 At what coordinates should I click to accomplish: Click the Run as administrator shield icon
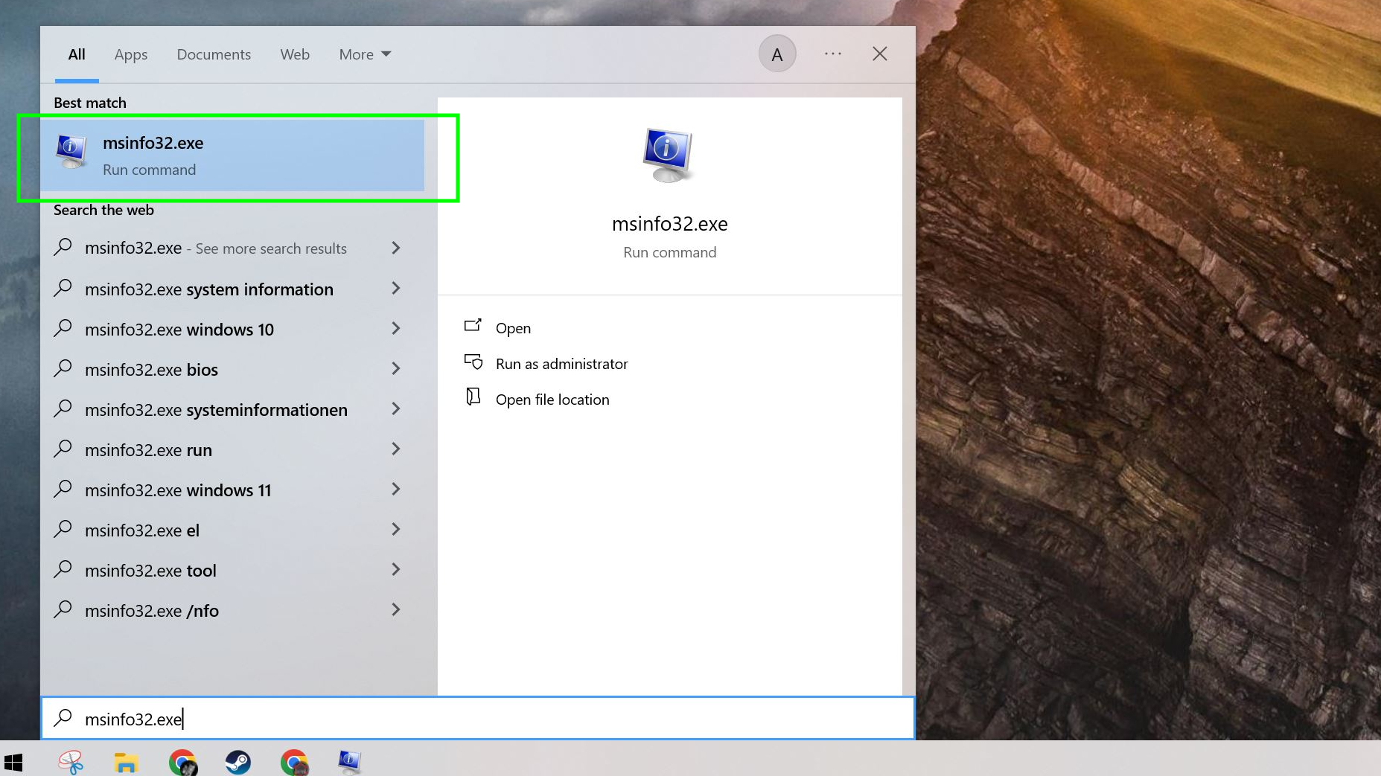click(473, 363)
